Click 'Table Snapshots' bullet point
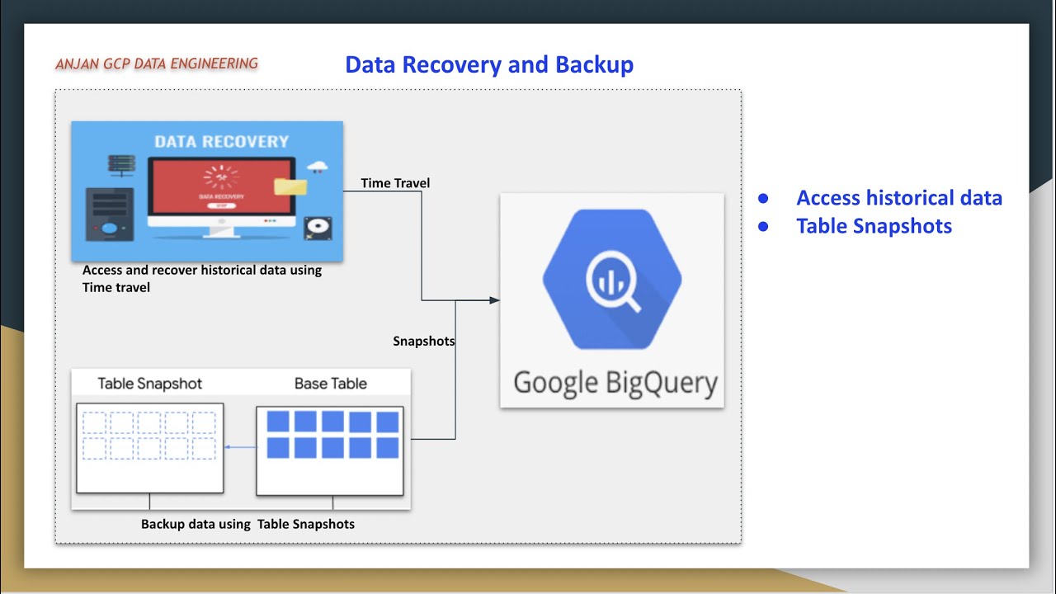Viewport: 1056px width, 594px height. coord(874,226)
